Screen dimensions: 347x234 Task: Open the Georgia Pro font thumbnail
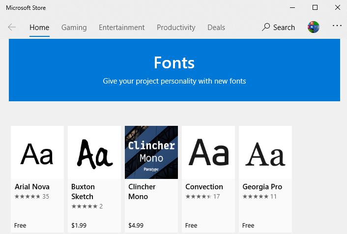pyautogui.click(x=265, y=152)
